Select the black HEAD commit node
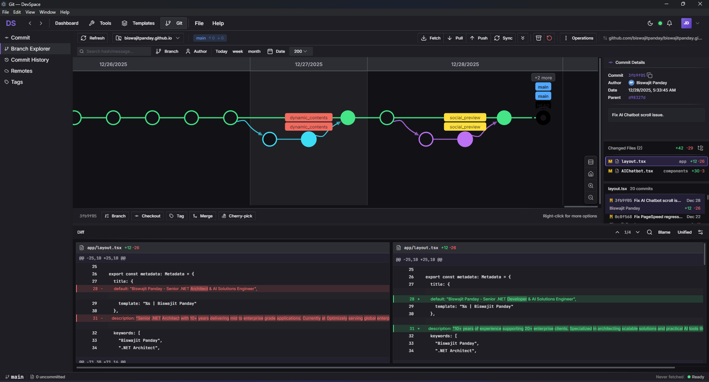The image size is (709, 382). [x=543, y=118]
